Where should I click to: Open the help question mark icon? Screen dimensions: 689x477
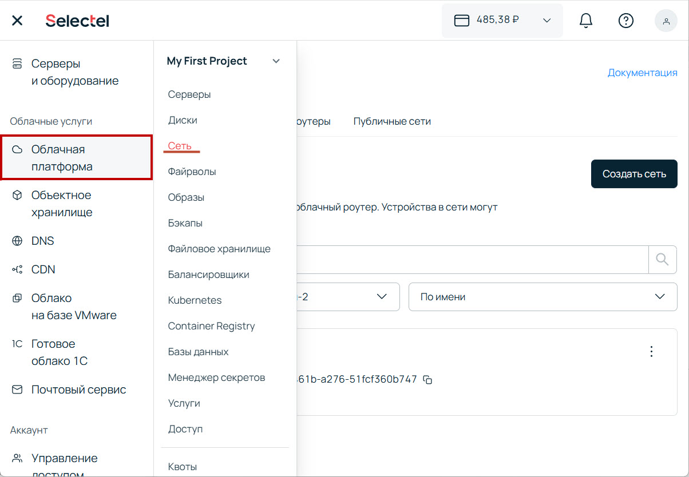[x=626, y=21]
